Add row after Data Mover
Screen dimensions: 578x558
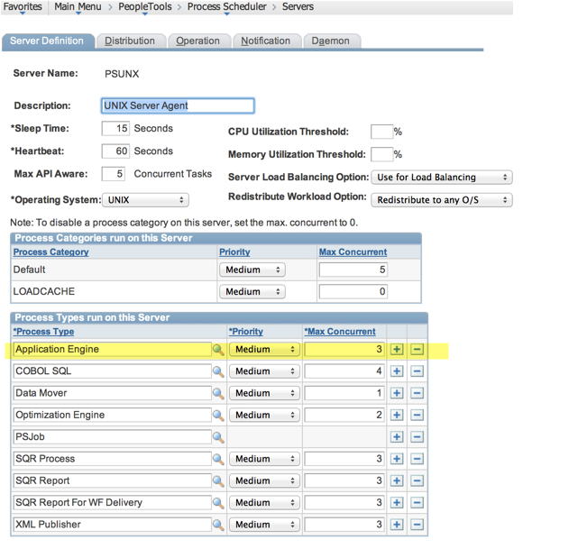coord(397,393)
